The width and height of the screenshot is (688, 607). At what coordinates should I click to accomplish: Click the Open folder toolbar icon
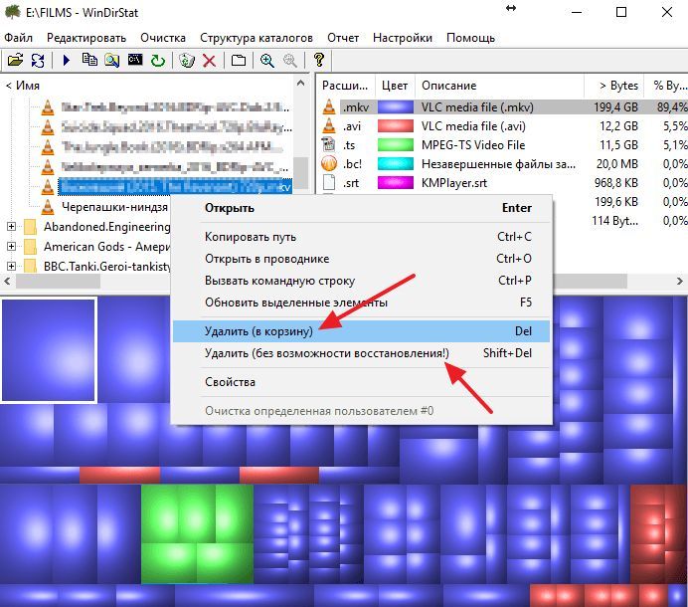[x=15, y=60]
